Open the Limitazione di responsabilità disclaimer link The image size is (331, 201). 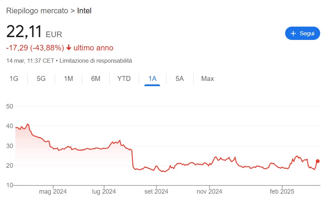(x=96, y=61)
